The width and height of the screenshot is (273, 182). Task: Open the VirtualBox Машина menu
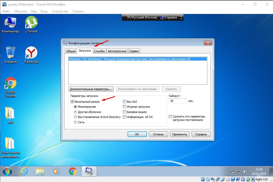pos(21,11)
